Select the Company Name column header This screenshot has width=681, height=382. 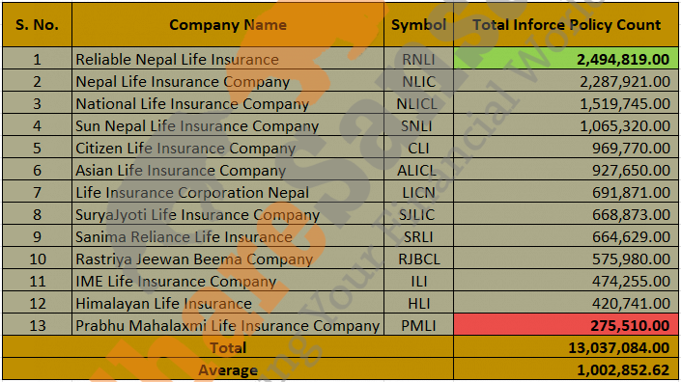[x=228, y=25]
